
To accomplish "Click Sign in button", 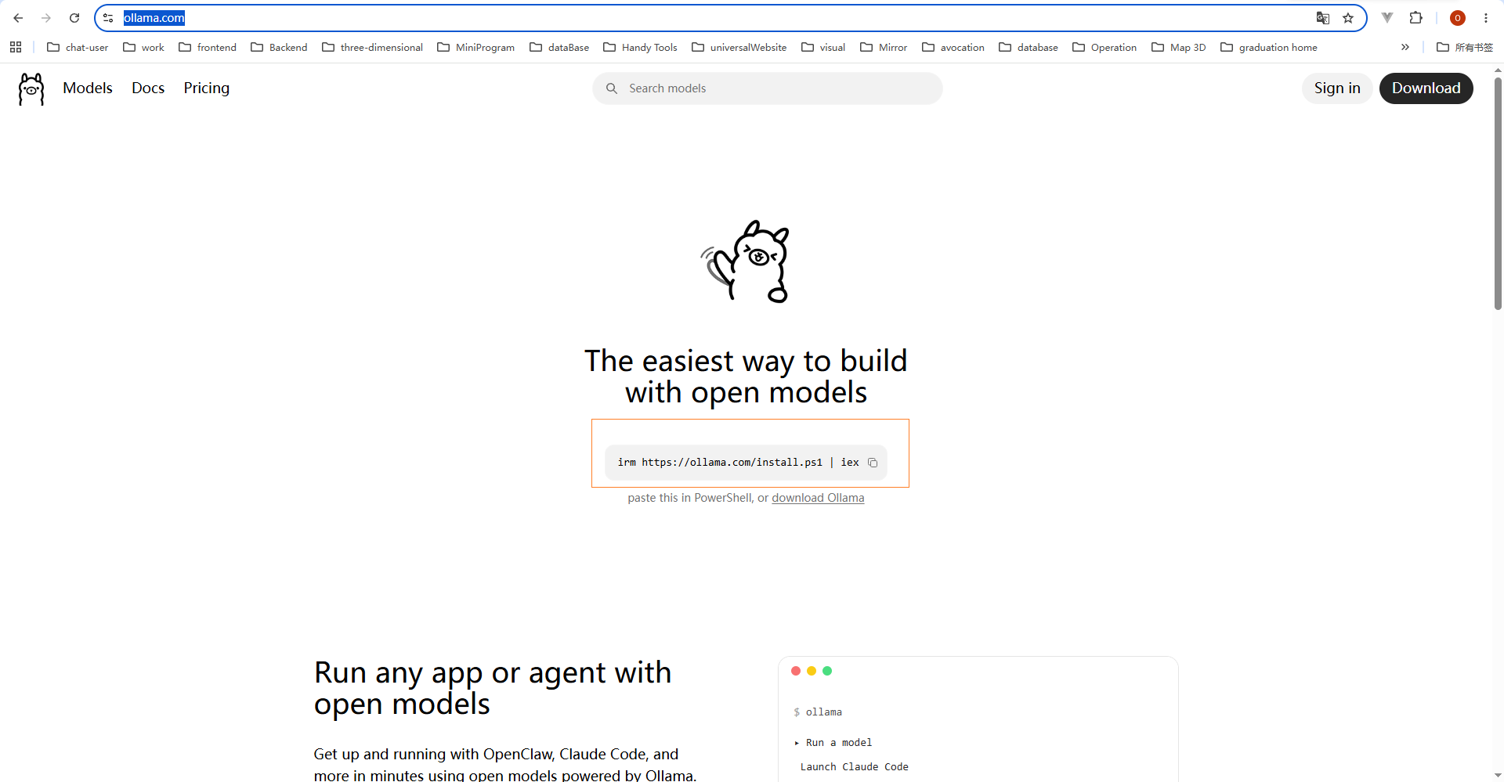I will [1337, 88].
